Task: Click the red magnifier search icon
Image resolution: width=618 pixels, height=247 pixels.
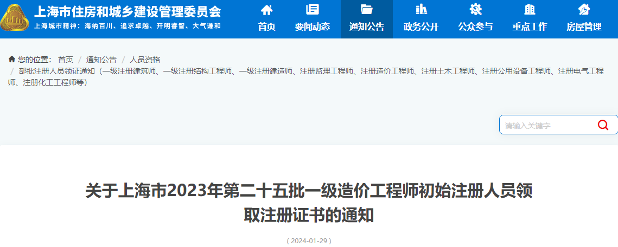Action: coord(603,125)
